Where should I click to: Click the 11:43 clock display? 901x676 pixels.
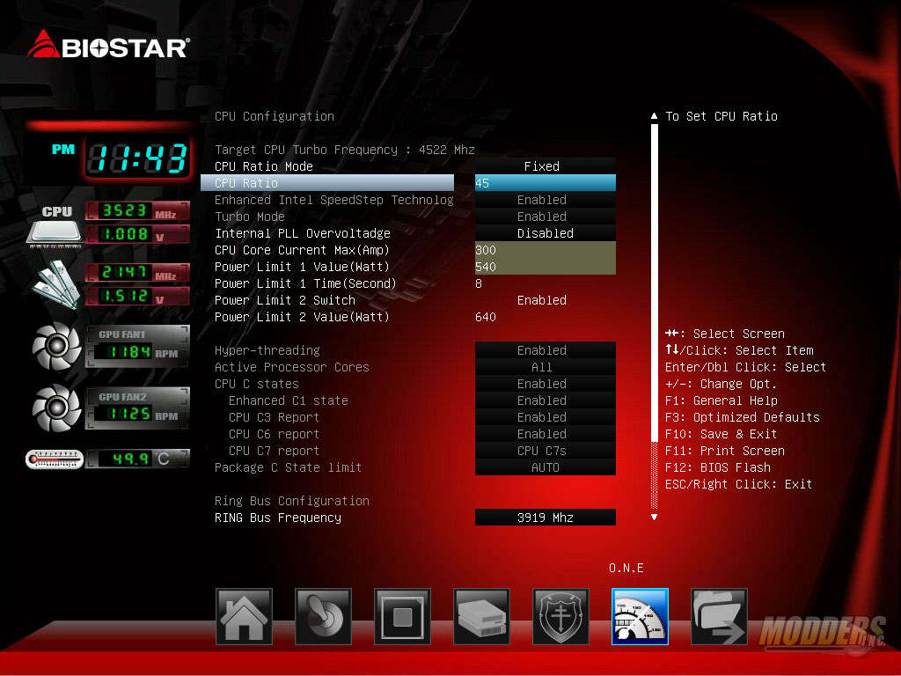coord(138,158)
